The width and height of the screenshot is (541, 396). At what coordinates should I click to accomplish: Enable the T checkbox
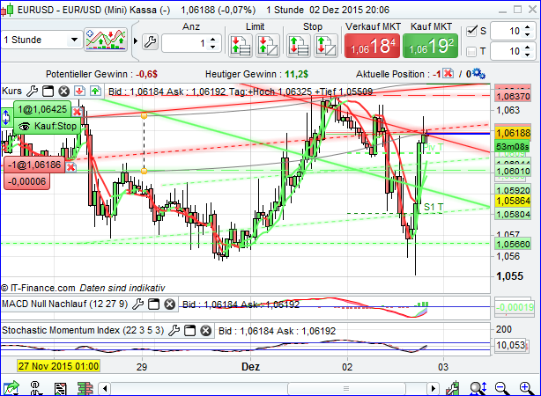pyautogui.click(x=470, y=52)
